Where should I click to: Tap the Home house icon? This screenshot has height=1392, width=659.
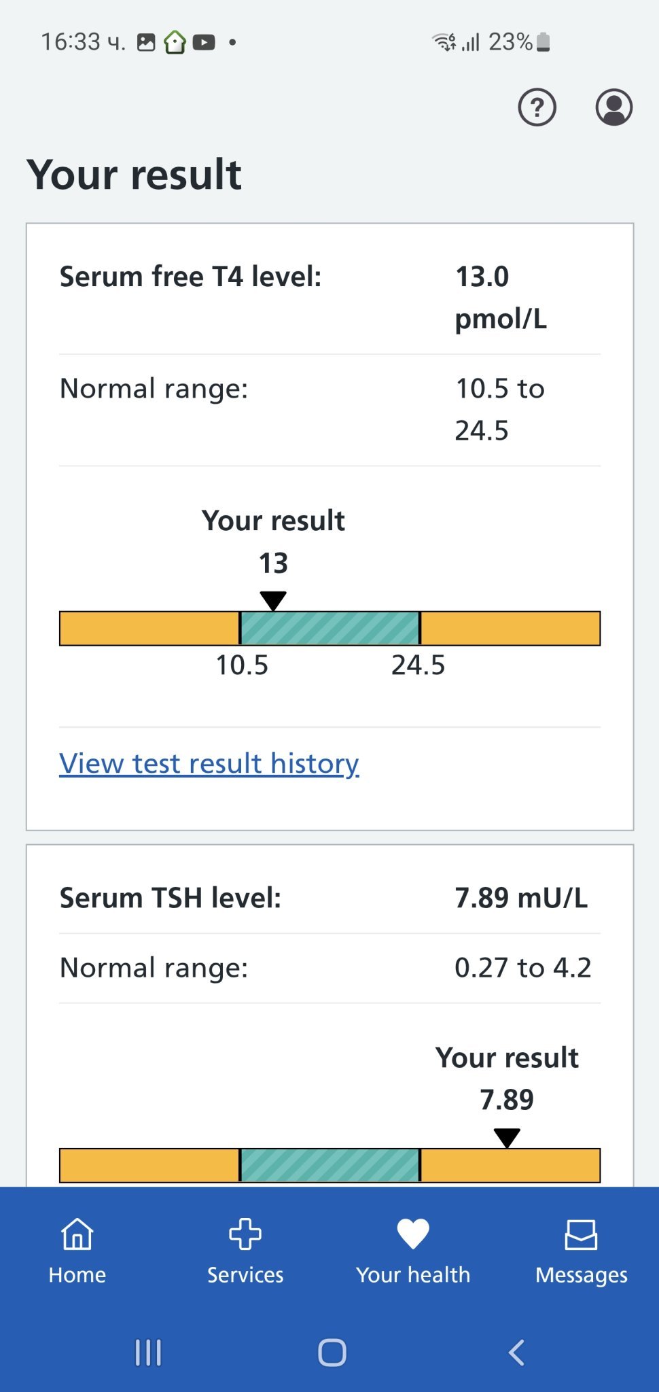click(77, 1234)
